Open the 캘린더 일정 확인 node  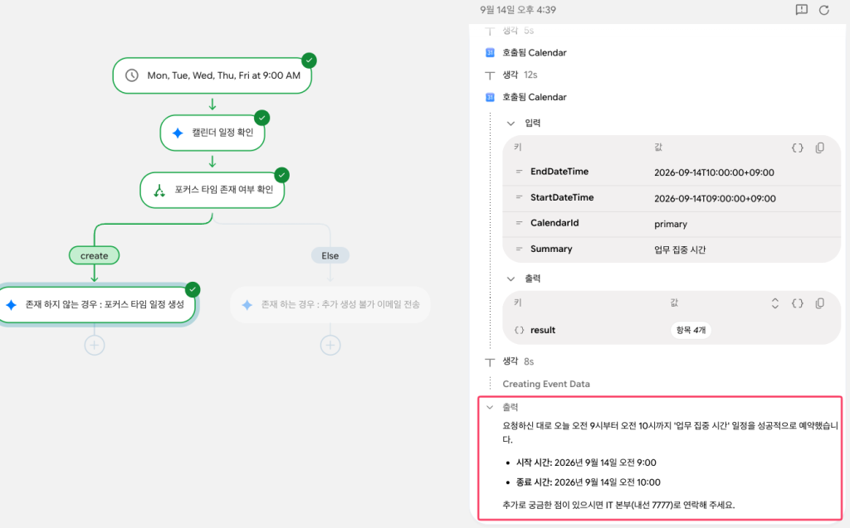pos(212,133)
